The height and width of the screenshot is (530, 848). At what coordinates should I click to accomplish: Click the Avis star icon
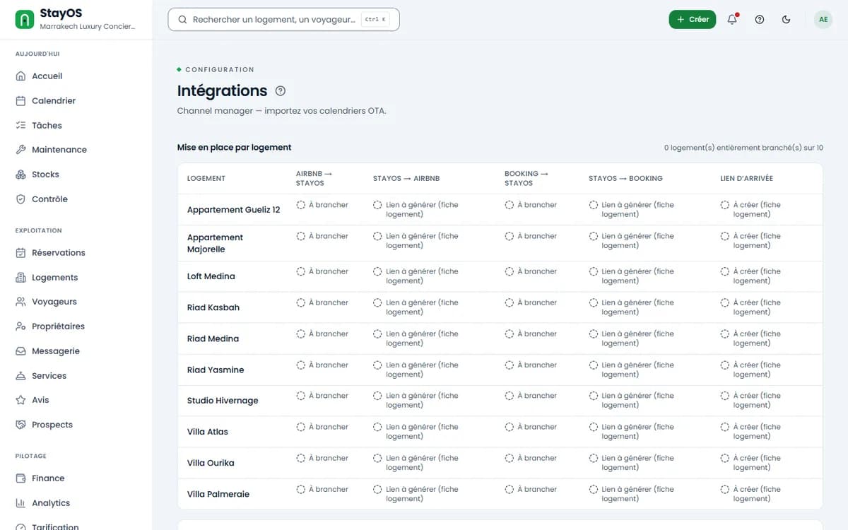click(x=20, y=400)
